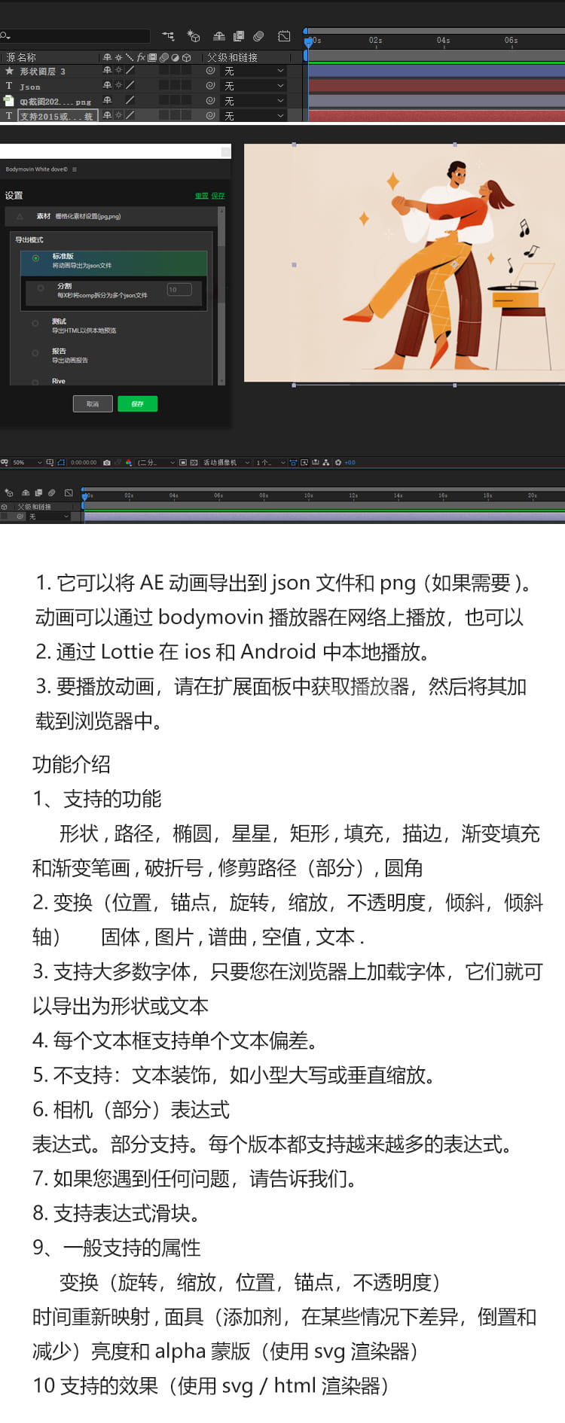Image resolution: width=565 pixels, height=1423 pixels.
Task: Toggle the Motion Blur icon in timeline toolbar
Action: [x=258, y=36]
